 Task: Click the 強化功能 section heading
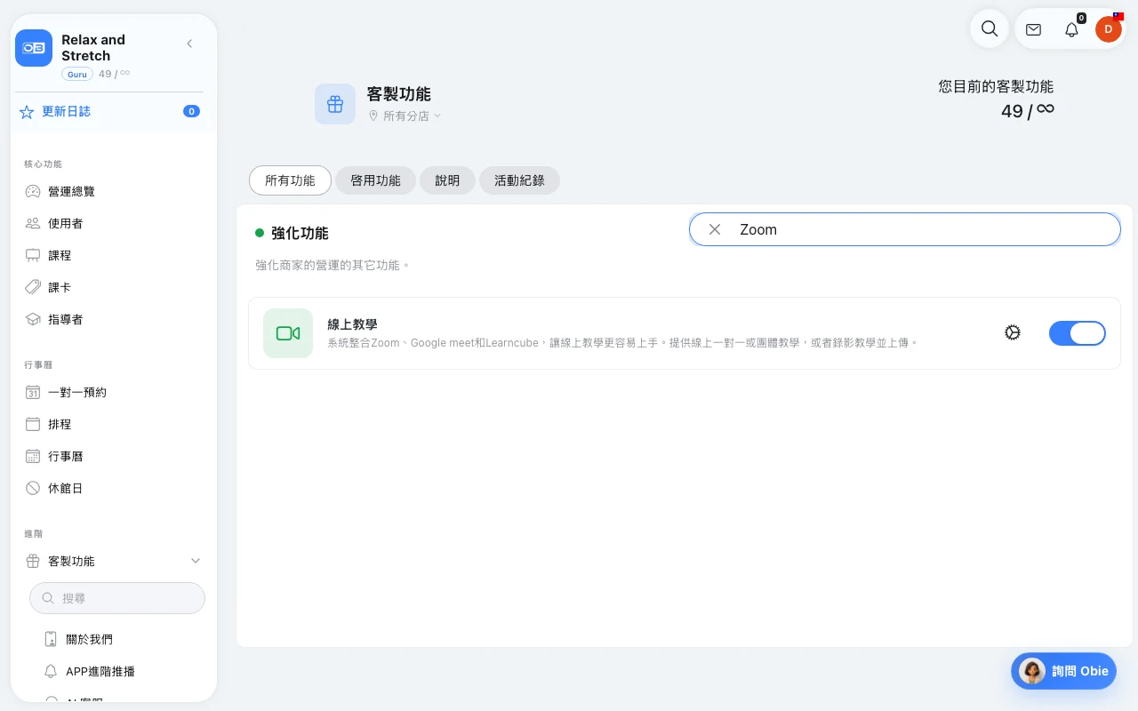pos(300,233)
